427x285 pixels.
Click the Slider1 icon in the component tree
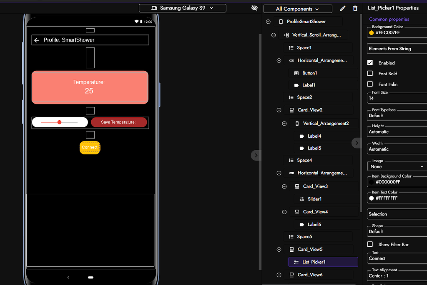(x=302, y=199)
